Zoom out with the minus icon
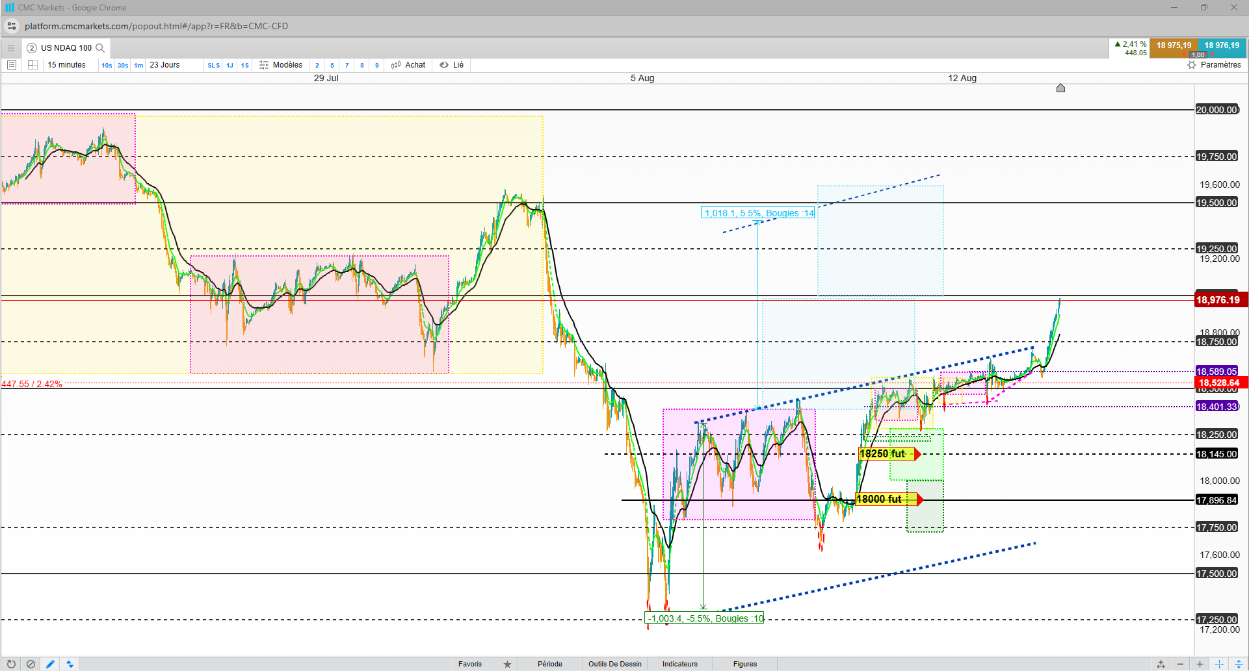The height and width of the screenshot is (671, 1249). coord(1180,664)
